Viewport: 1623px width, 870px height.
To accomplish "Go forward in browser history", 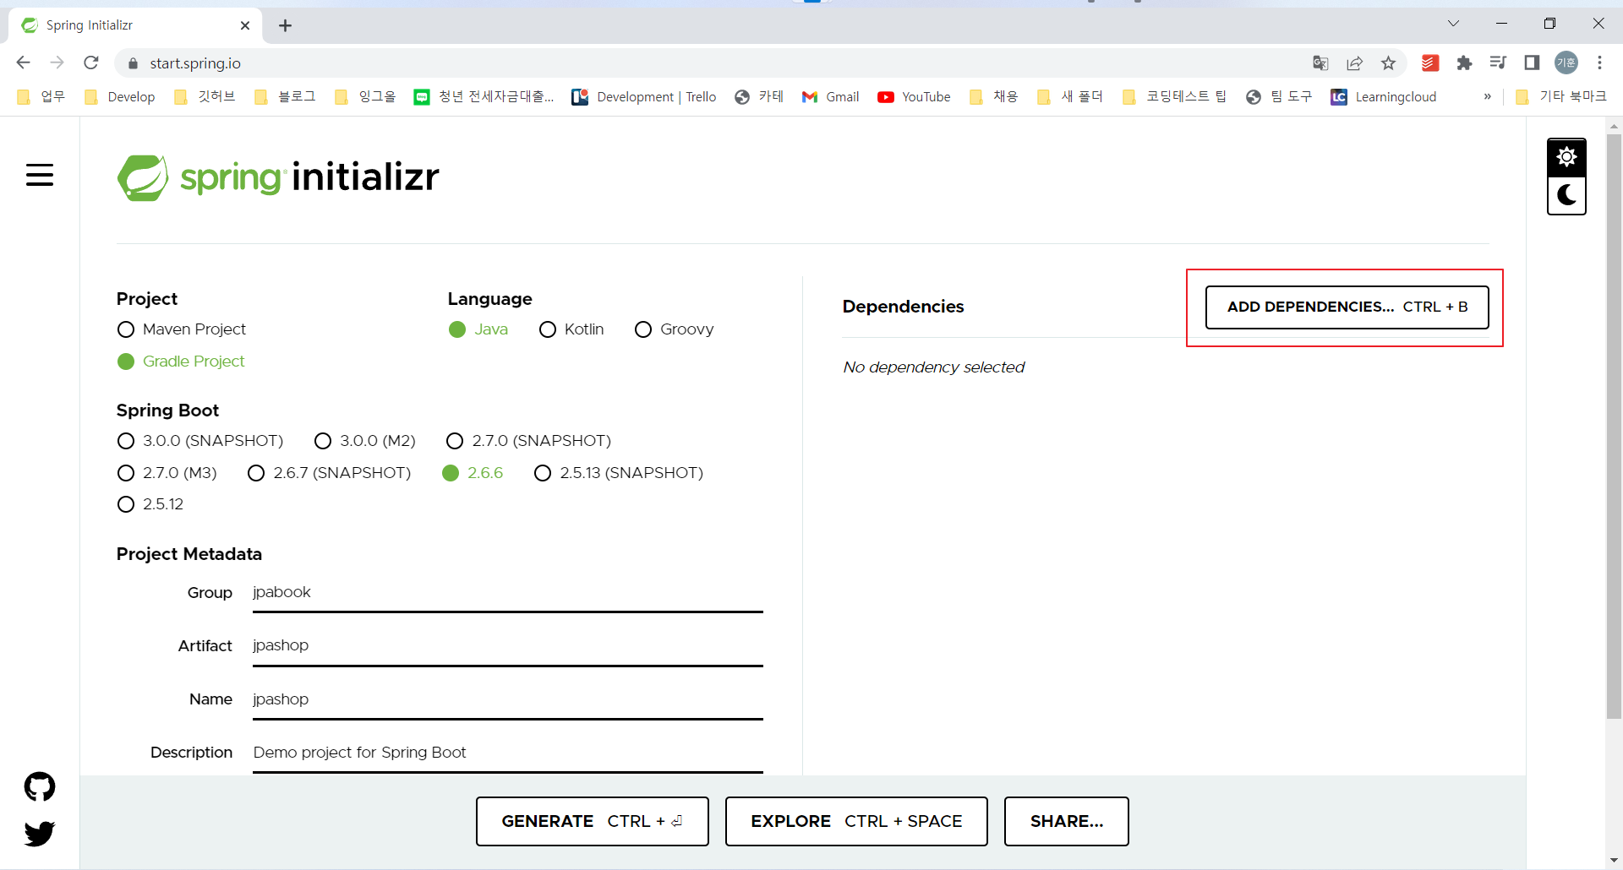I will [57, 63].
